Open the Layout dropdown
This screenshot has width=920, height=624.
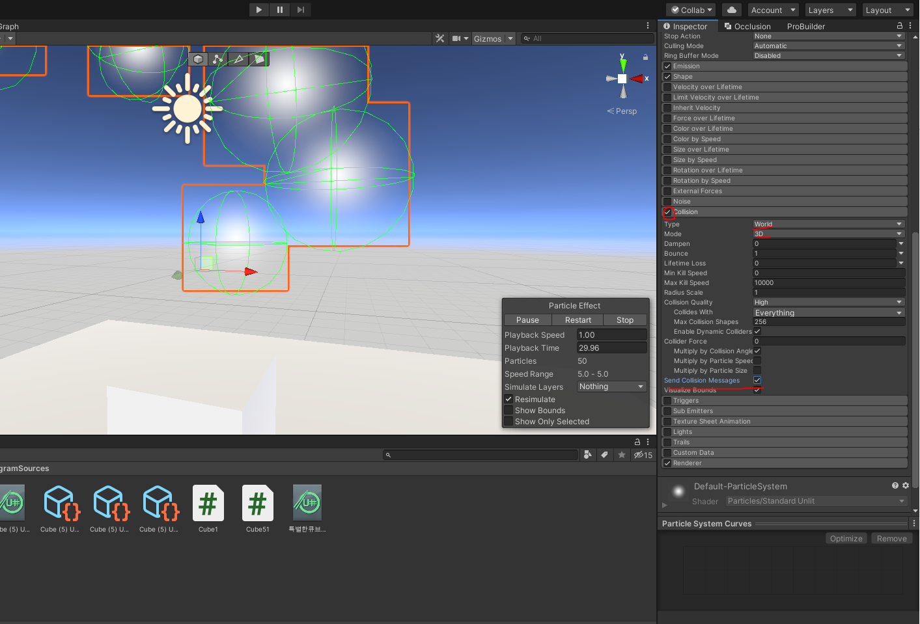(888, 10)
